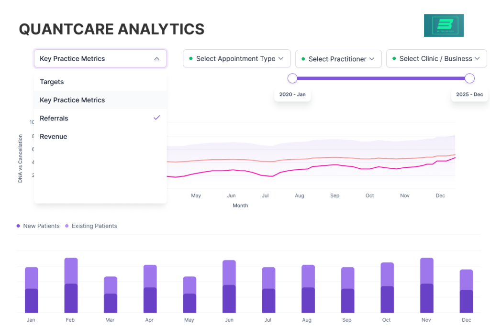The image size is (490, 327).
Task: Click the Apr label under the bar chart
Action: tap(149, 320)
